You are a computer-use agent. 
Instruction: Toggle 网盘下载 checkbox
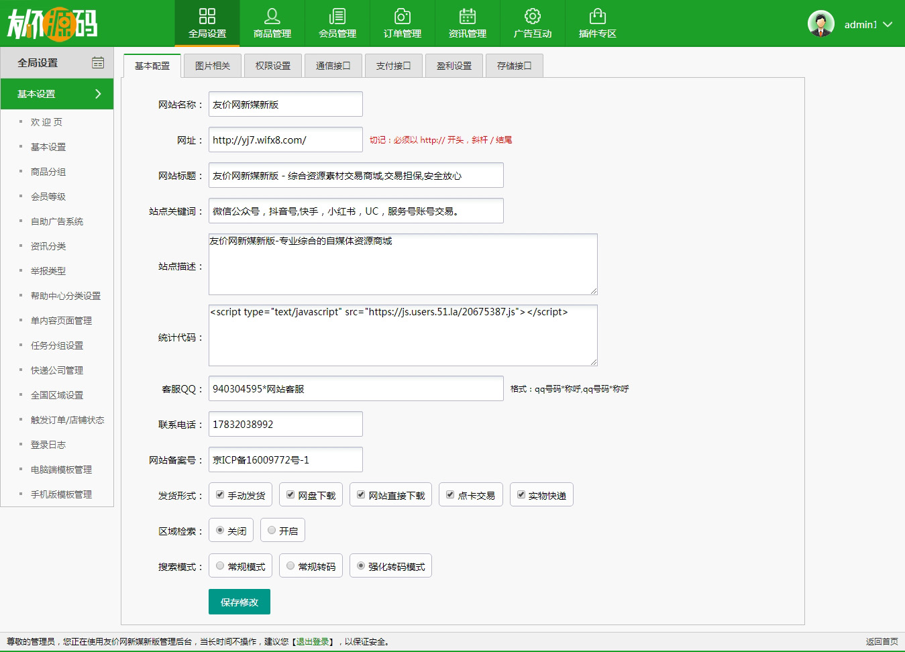click(x=290, y=495)
